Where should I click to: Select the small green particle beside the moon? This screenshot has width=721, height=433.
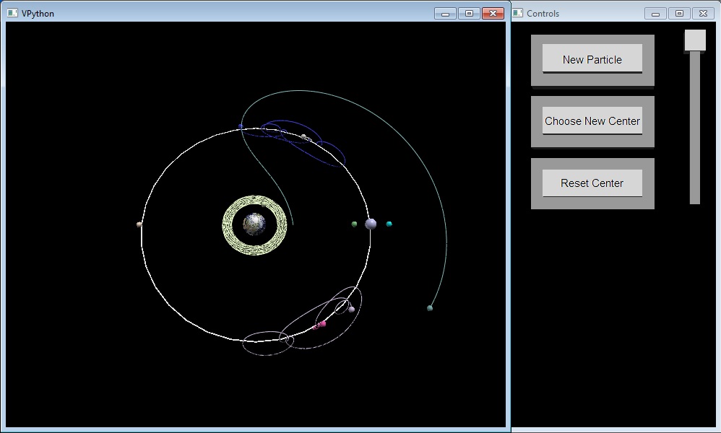coord(354,224)
